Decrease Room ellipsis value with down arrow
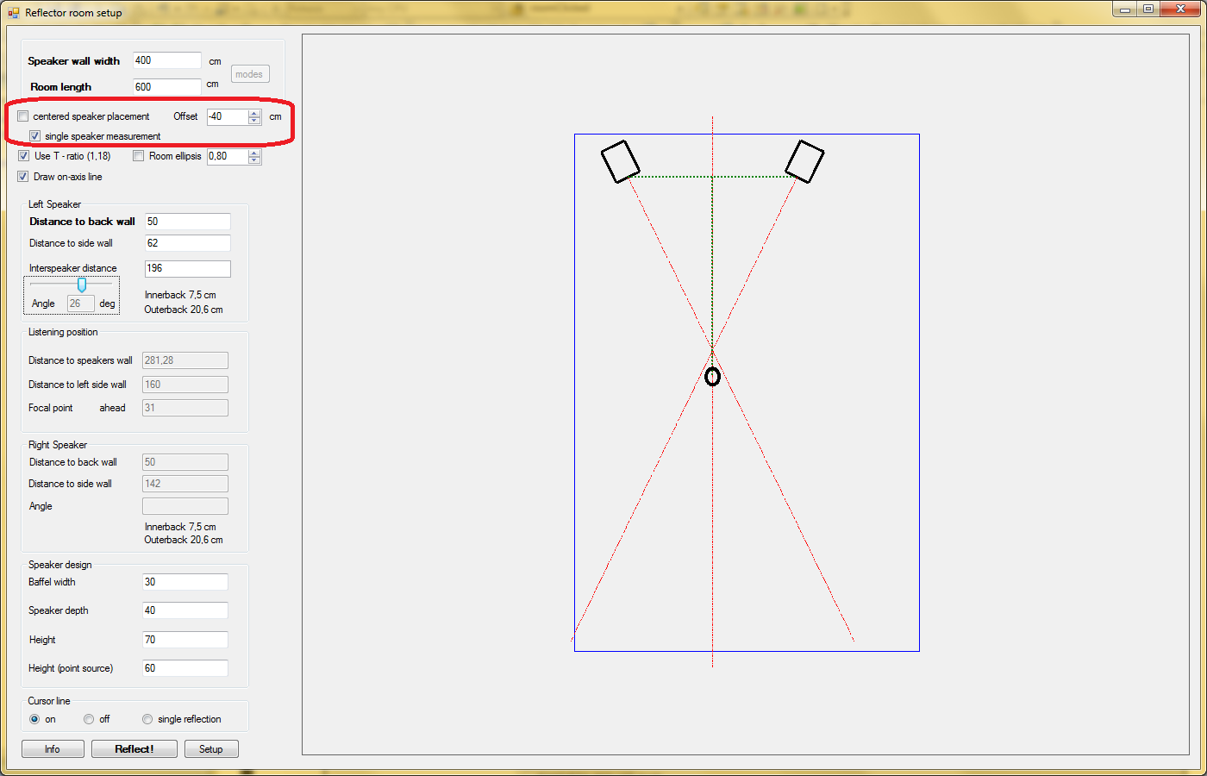The width and height of the screenshot is (1207, 776). point(254,160)
